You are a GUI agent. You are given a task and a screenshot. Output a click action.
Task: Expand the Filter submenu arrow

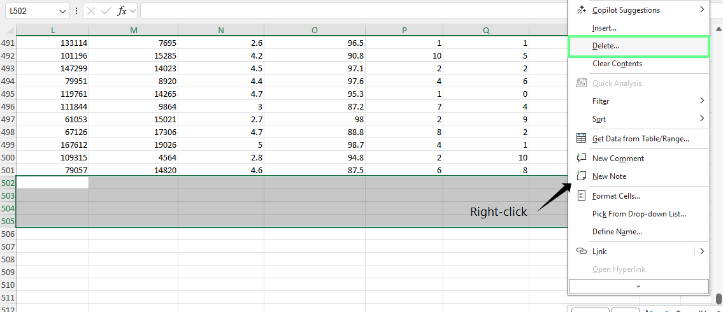point(702,101)
